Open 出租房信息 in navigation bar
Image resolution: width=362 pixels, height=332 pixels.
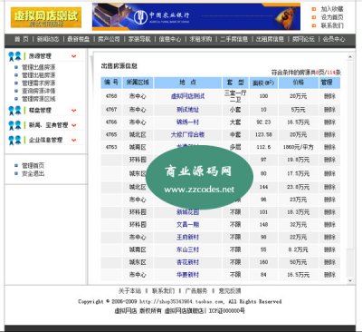click(x=270, y=39)
